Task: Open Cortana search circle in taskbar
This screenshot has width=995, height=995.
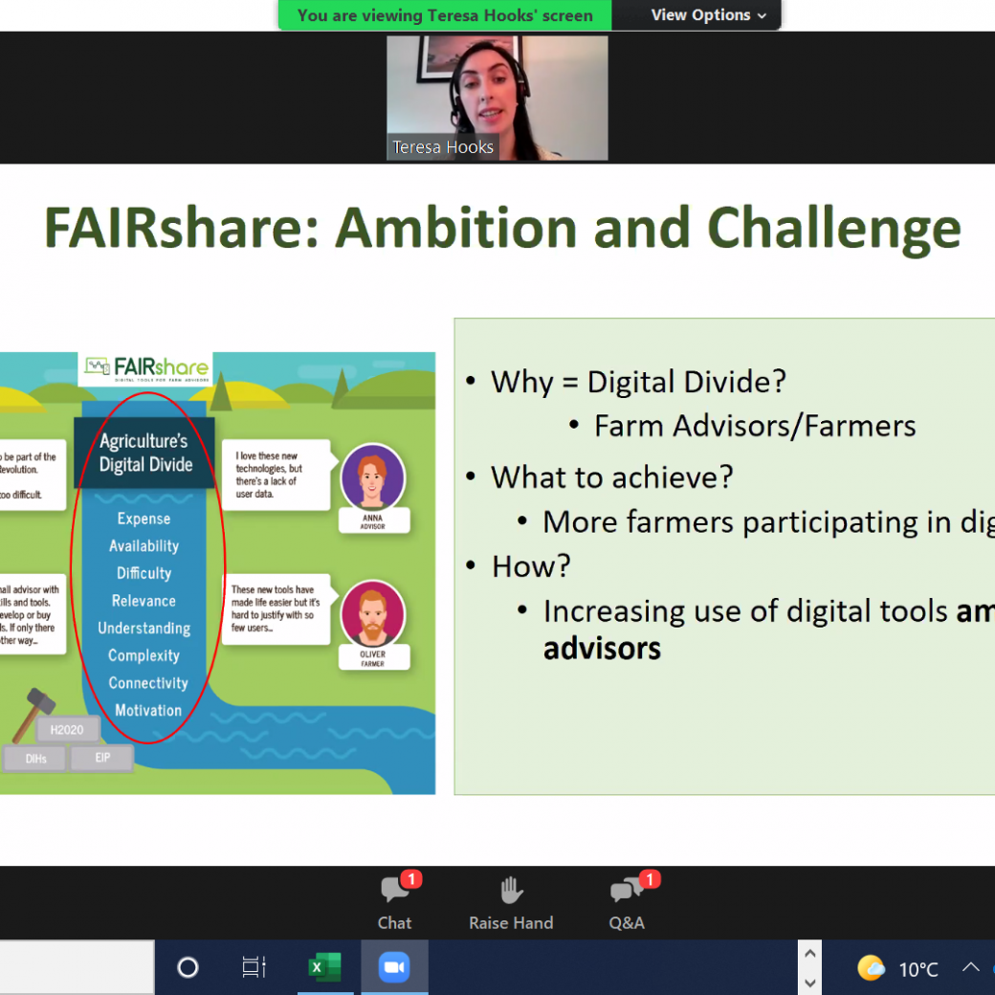Action: click(x=188, y=967)
